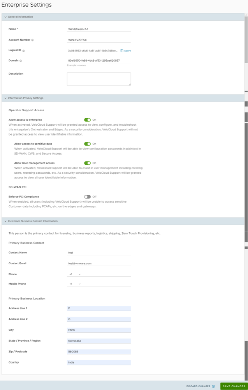Enable Enforce PCI Compliance toggle
The image size is (248, 390).
point(87,197)
